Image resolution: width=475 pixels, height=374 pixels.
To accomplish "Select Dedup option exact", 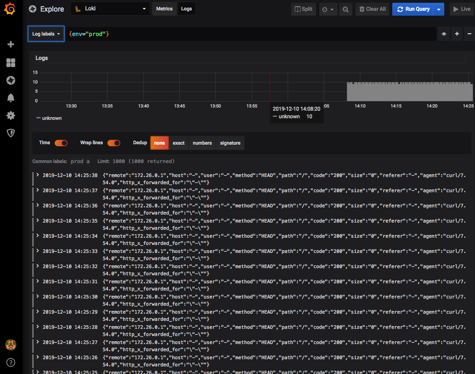I will coord(179,143).
